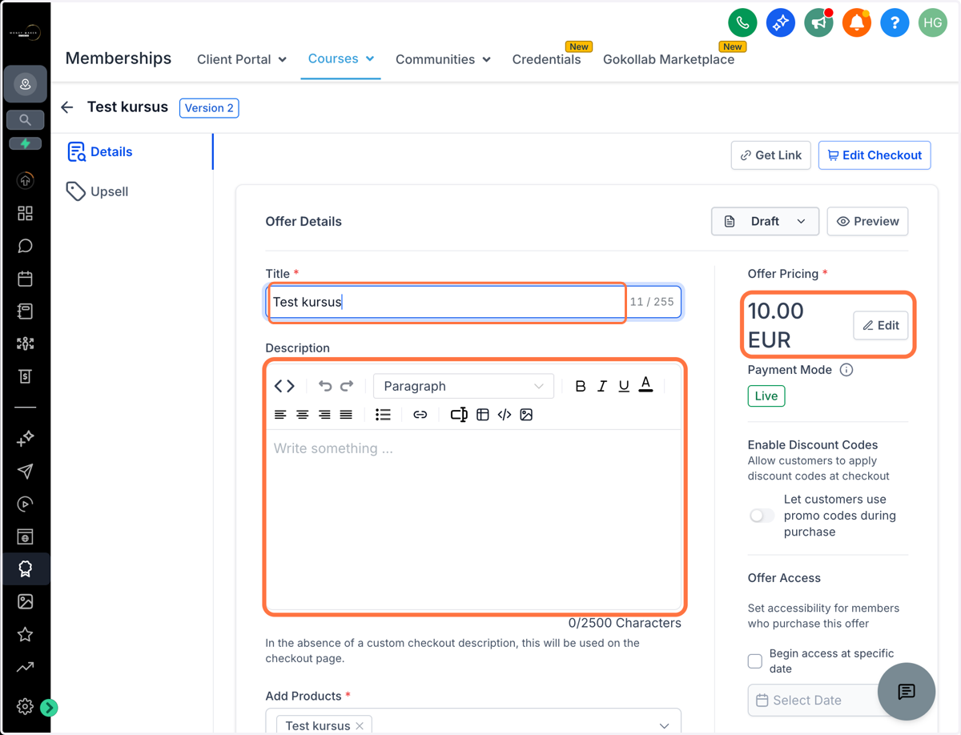Expand the Add Products dropdown
The height and width of the screenshot is (735, 961).
coord(665,725)
